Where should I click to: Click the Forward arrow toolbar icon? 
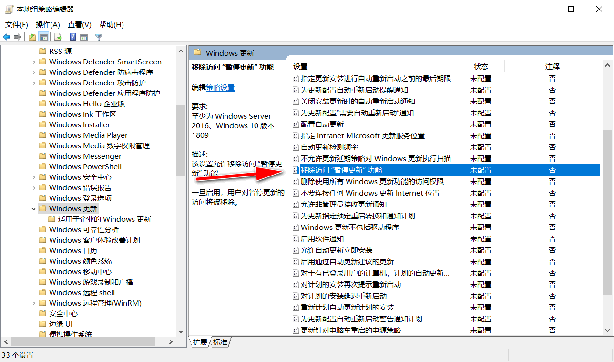click(18, 37)
